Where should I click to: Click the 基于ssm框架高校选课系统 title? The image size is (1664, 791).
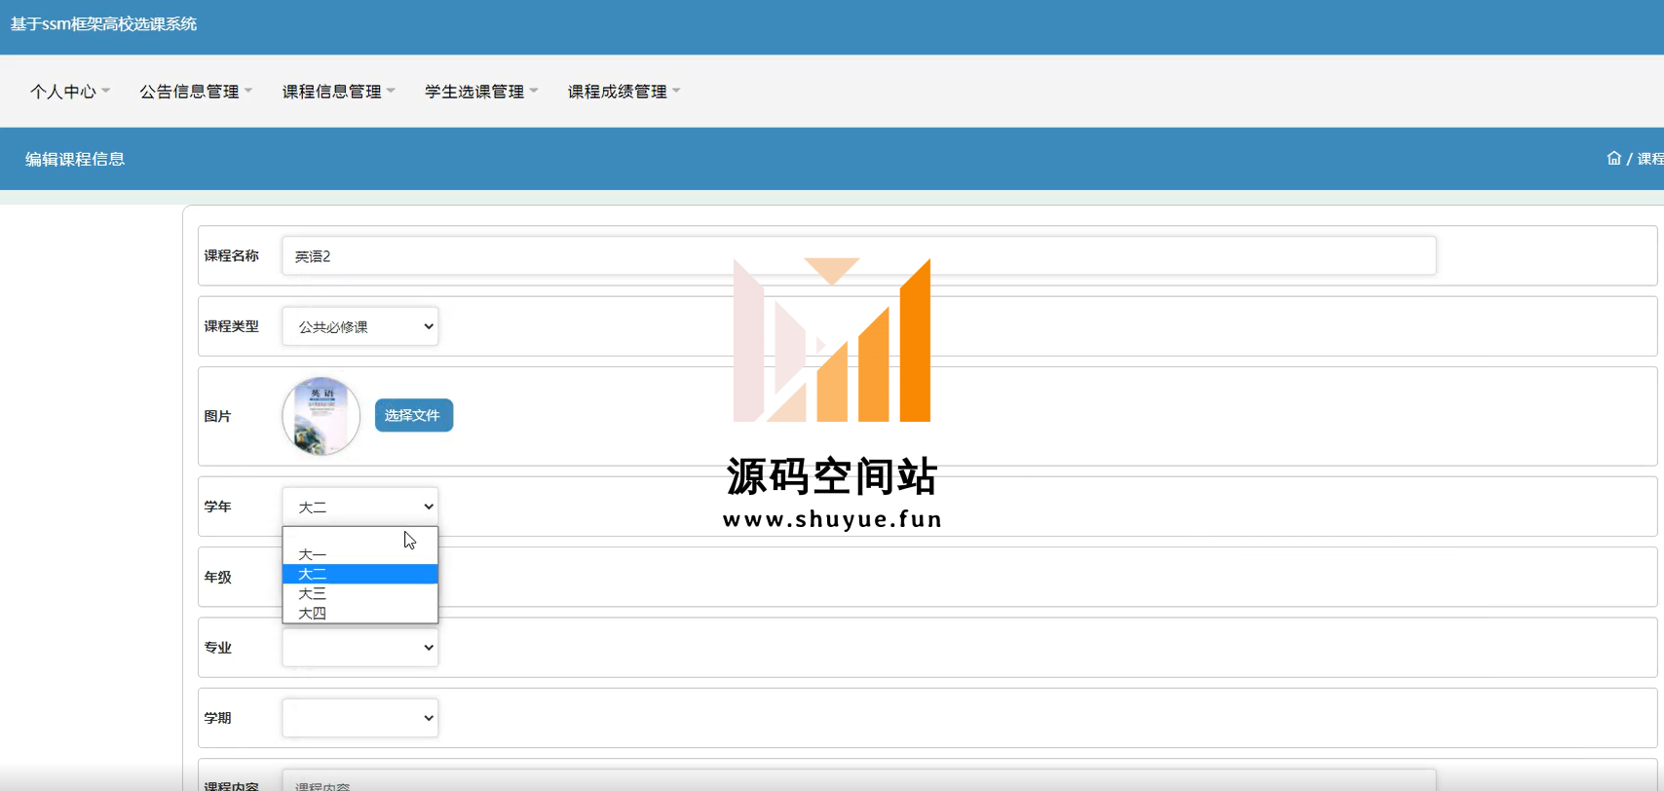pyautogui.click(x=103, y=23)
